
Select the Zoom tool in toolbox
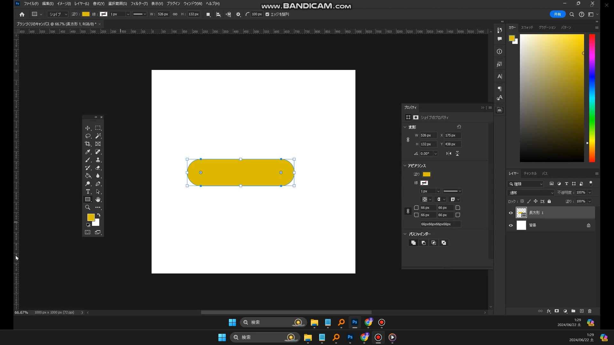point(88,208)
